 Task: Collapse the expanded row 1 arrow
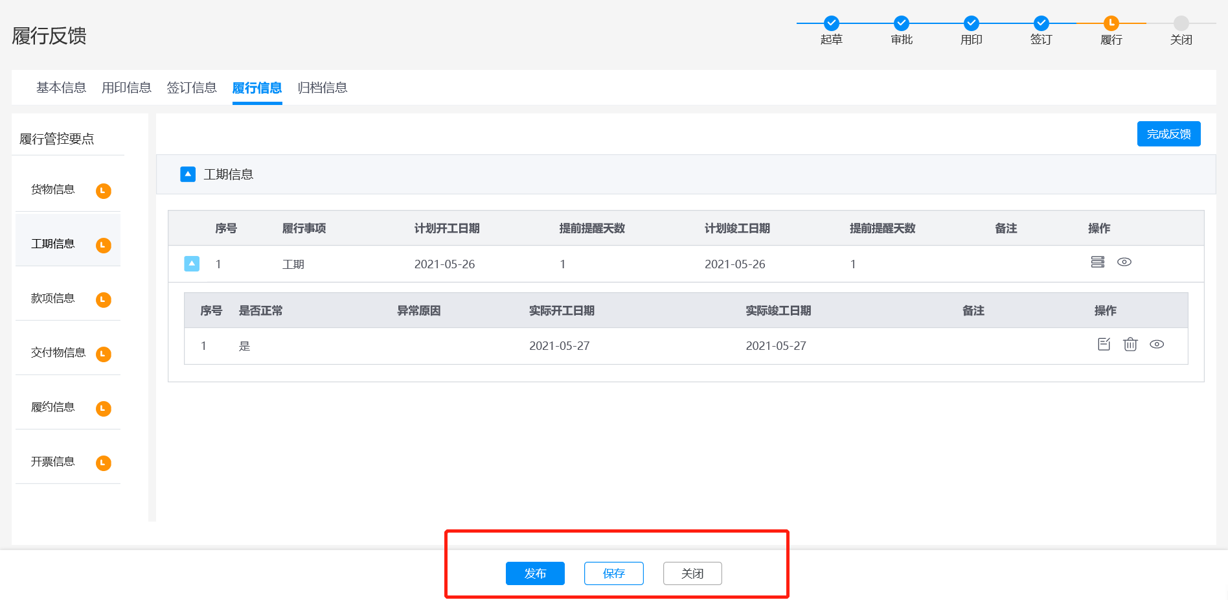click(x=192, y=264)
